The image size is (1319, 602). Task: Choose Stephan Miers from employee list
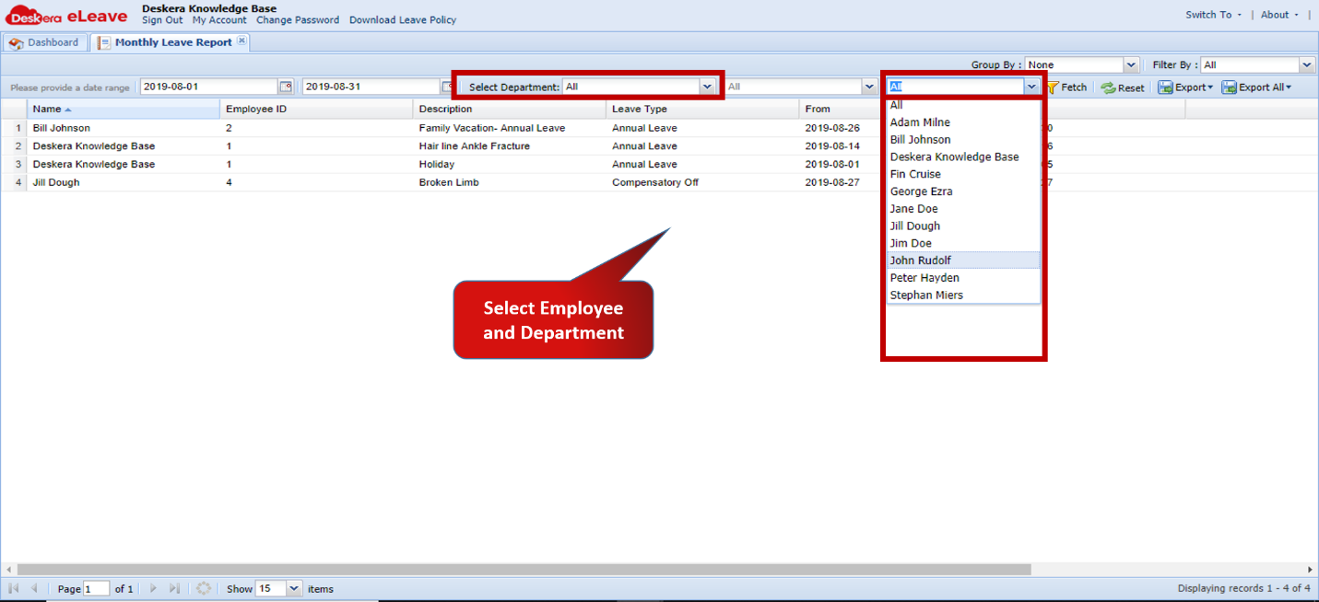[x=963, y=295]
